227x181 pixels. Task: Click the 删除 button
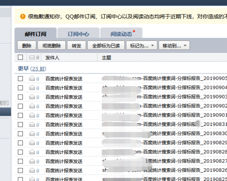click(x=27, y=45)
